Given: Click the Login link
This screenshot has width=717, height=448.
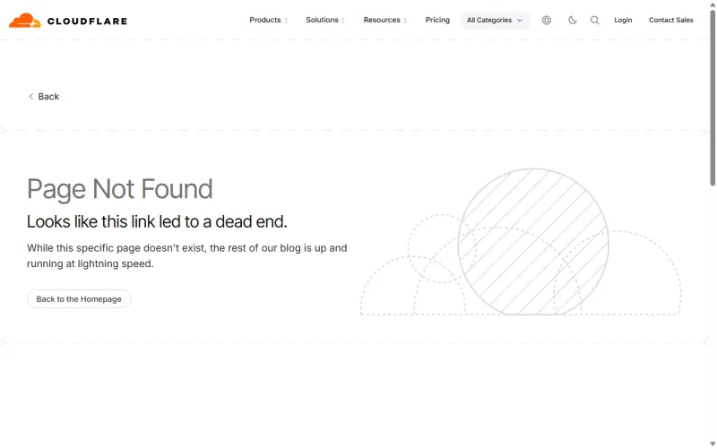Looking at the screenshot, I should click(x=623, y=20).
